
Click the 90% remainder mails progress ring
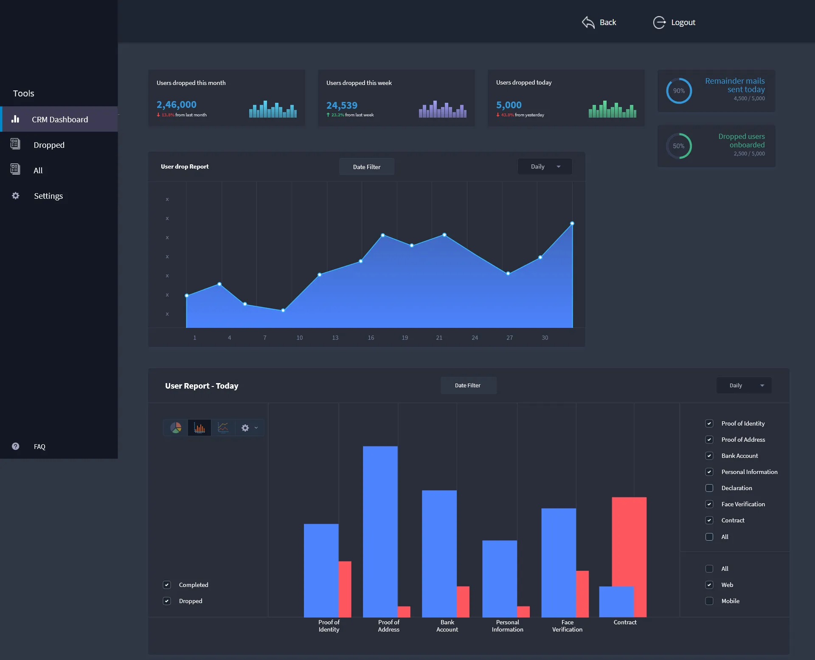pos(679,91)
